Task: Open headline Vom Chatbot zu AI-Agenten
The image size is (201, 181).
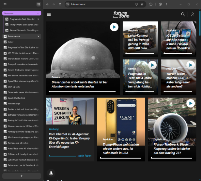Action: 70,140
